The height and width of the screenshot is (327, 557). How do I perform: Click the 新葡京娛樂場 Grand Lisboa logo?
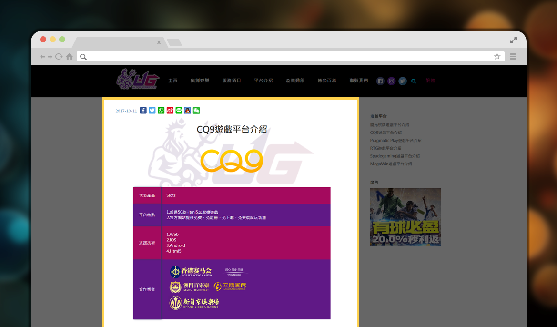click(194, 303)
